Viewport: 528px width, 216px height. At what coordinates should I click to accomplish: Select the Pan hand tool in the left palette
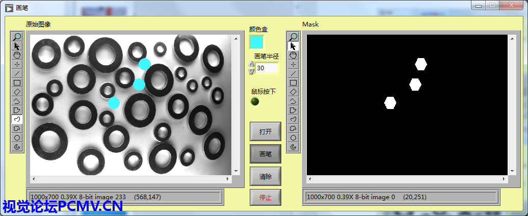point(17,55)
